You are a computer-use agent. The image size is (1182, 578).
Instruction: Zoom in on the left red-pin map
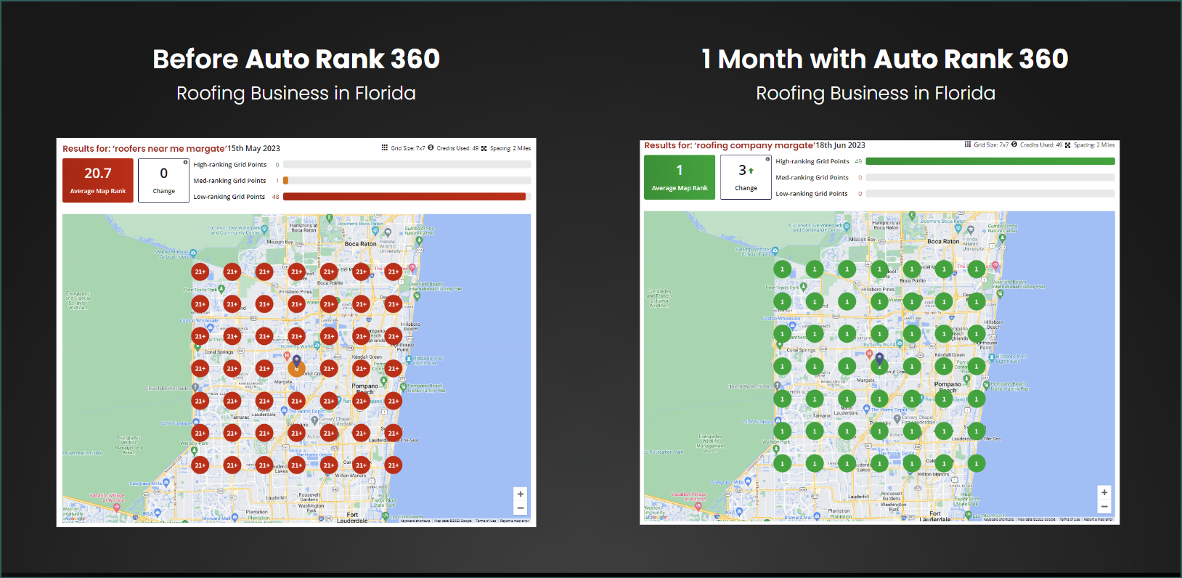point(520,494)
